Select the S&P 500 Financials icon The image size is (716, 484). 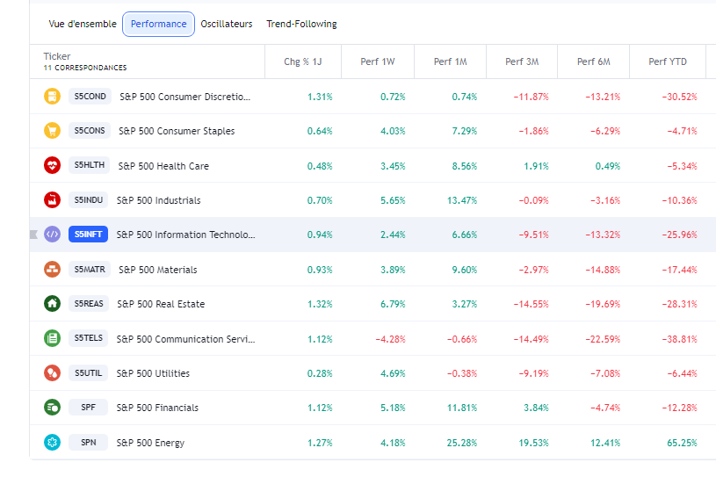[x=52, y=408]
